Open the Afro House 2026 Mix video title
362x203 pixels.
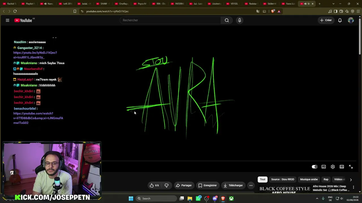coord(331,188)
